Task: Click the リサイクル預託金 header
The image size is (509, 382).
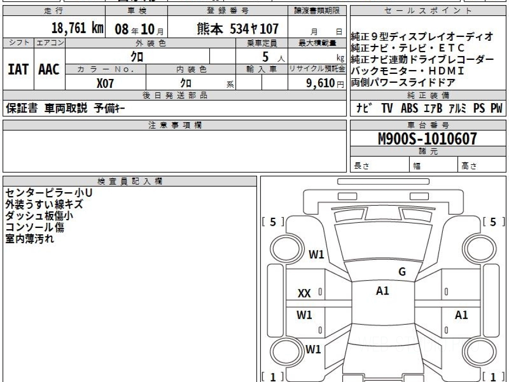Action: point(317,69)
